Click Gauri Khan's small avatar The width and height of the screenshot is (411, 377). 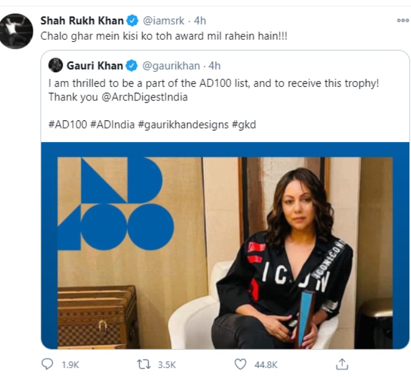56,65
